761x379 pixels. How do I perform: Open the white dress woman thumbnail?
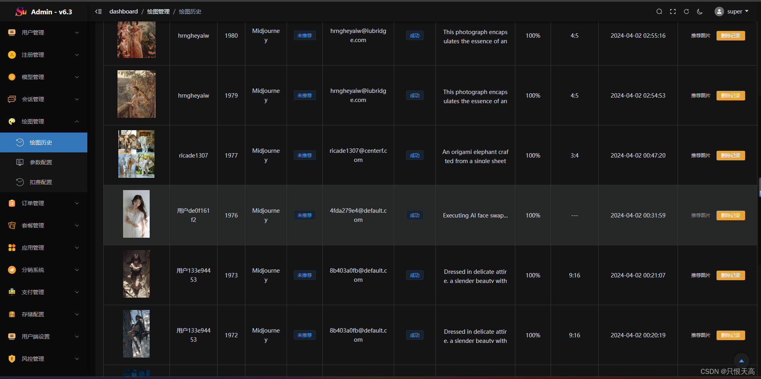(x=136, y=214)
